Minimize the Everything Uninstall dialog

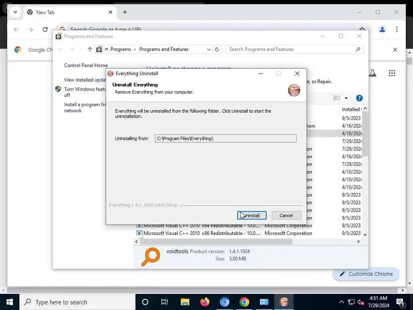[x=261, y=73]
